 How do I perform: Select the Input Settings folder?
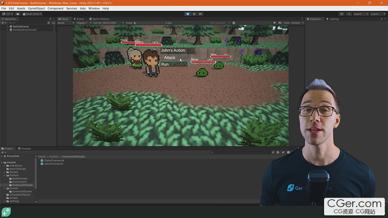pos(17,169)
